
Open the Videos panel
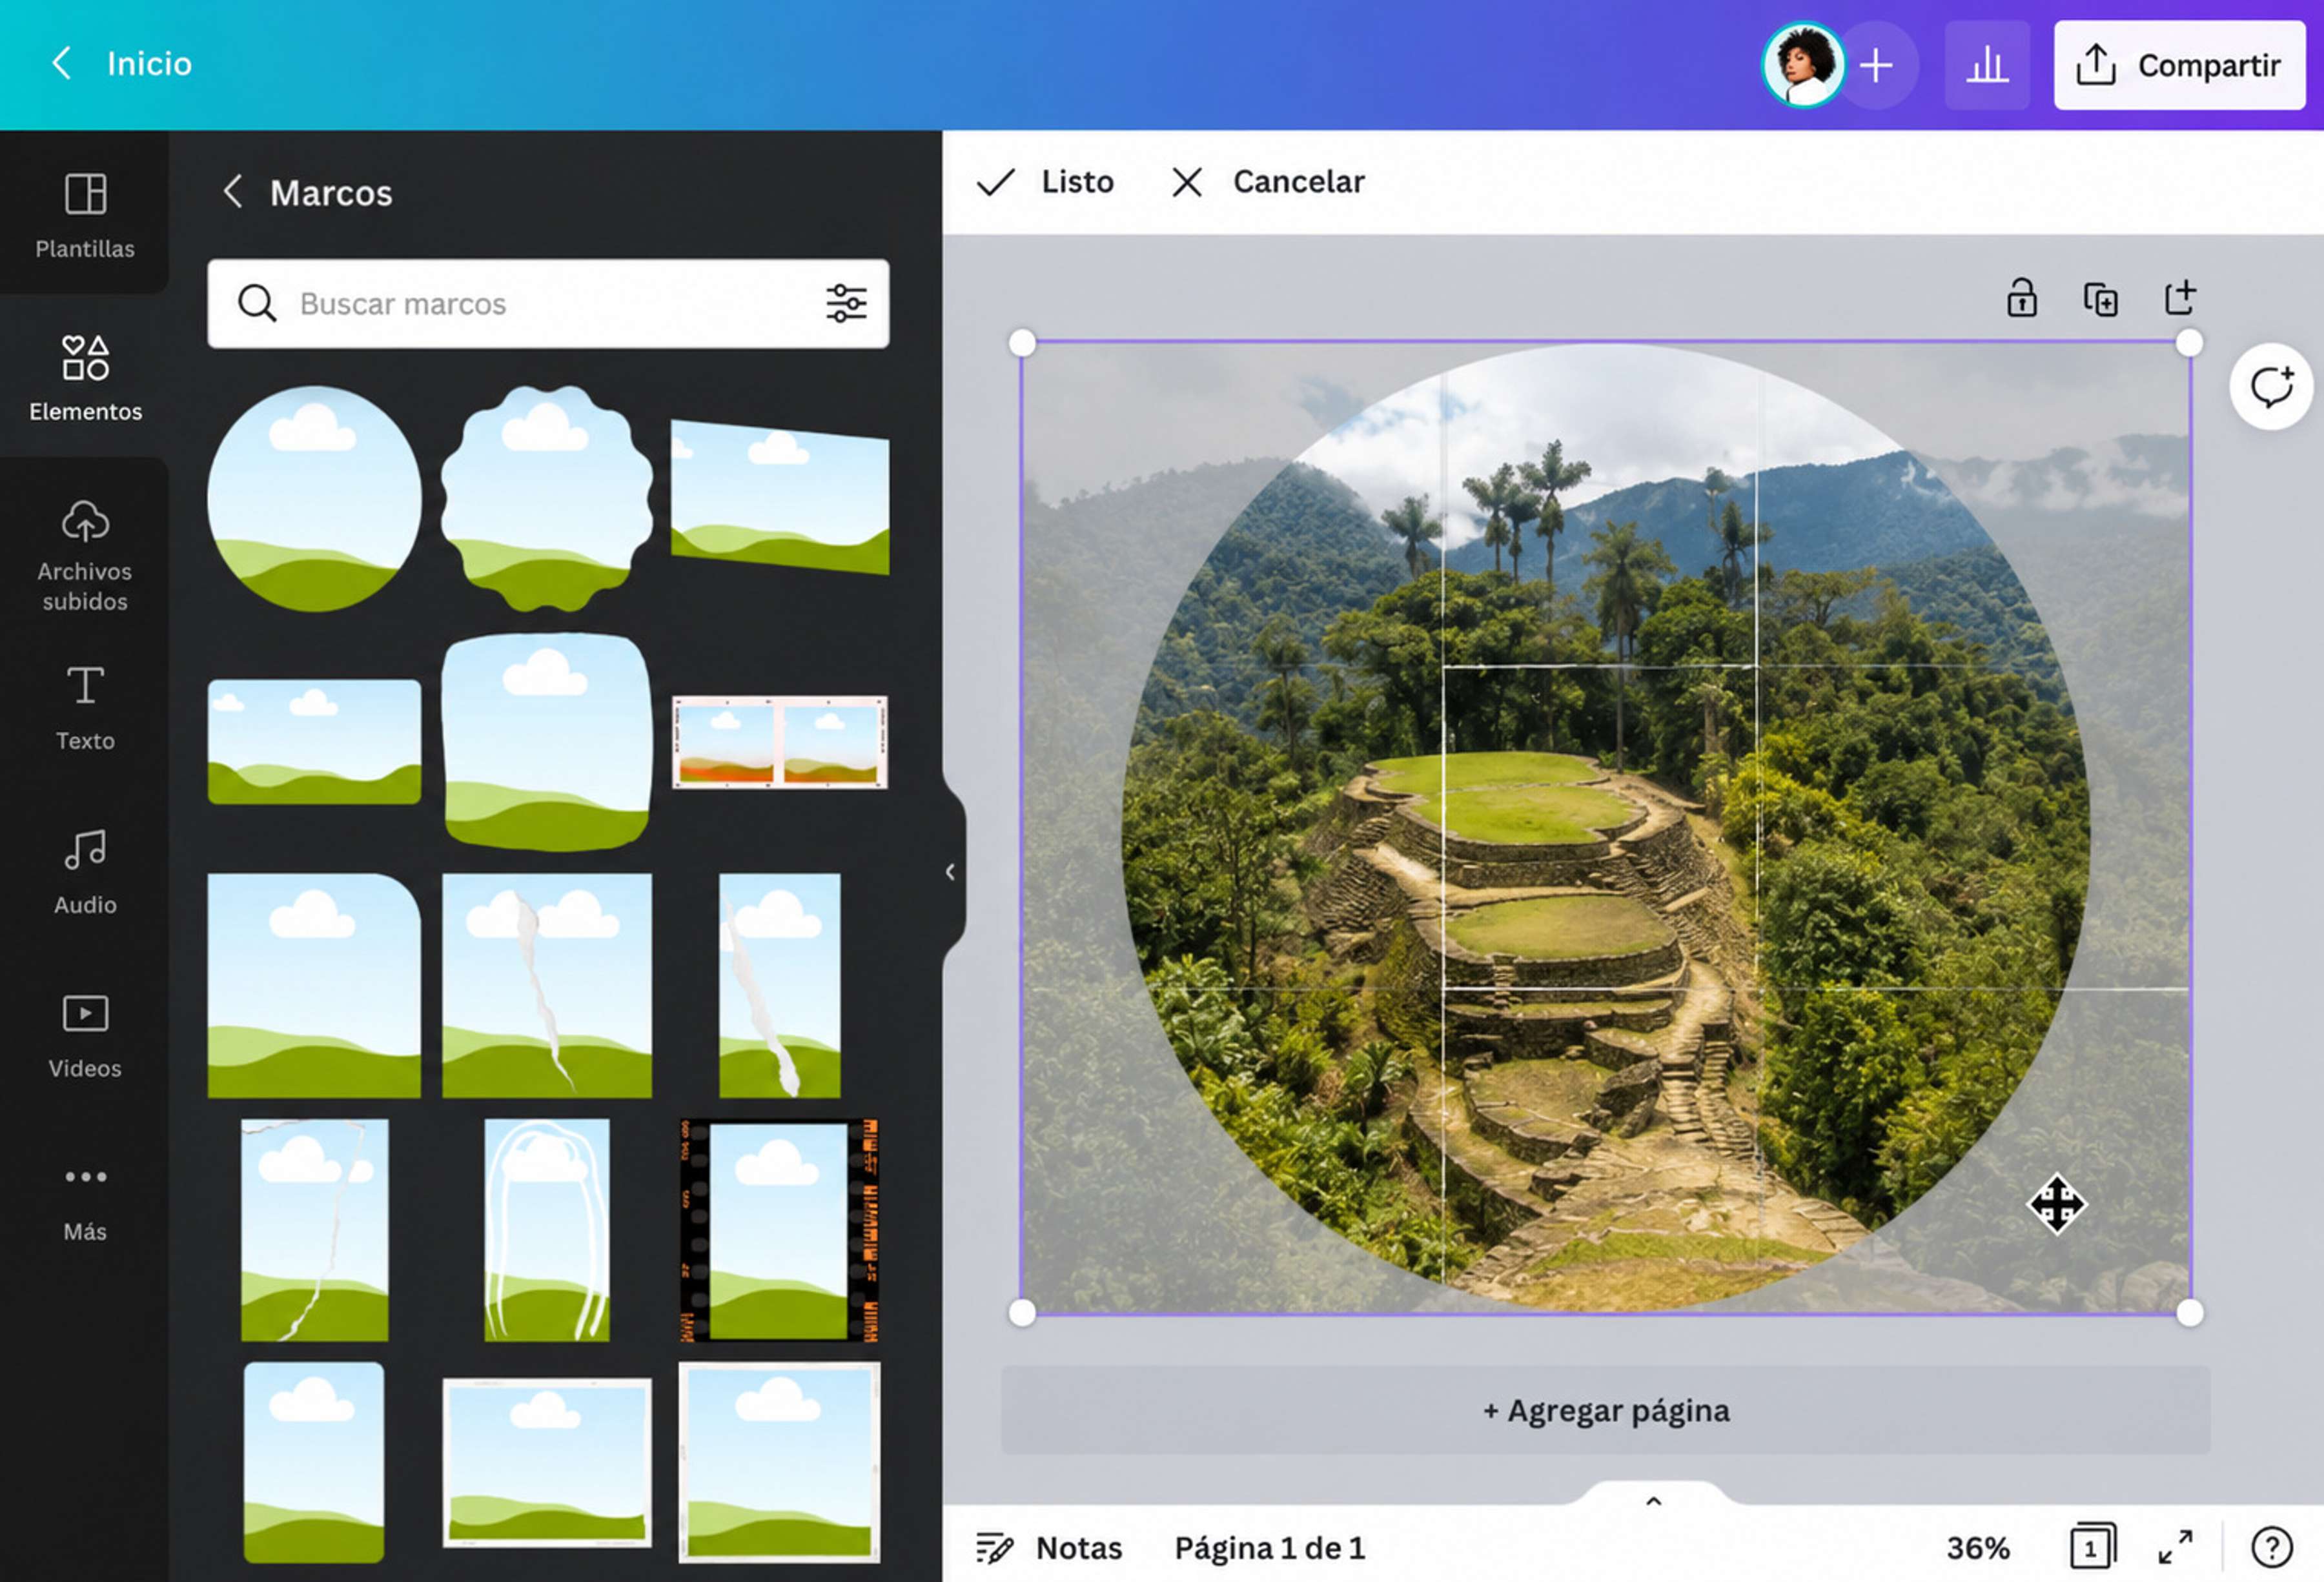85,1036
